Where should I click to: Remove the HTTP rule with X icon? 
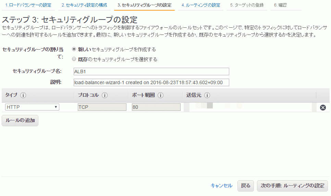click(x=323, y=107)
